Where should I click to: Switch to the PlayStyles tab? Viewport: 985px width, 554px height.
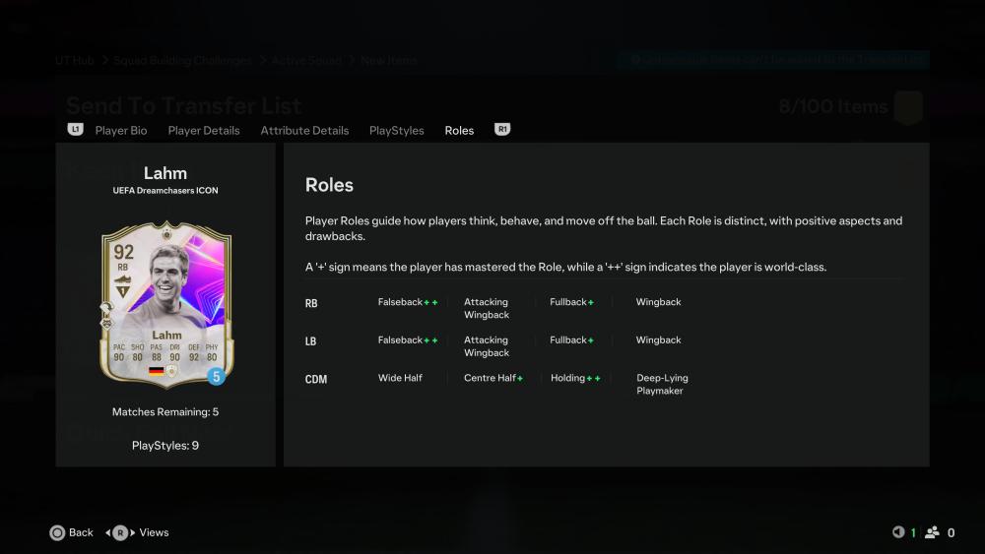point(396,131)
